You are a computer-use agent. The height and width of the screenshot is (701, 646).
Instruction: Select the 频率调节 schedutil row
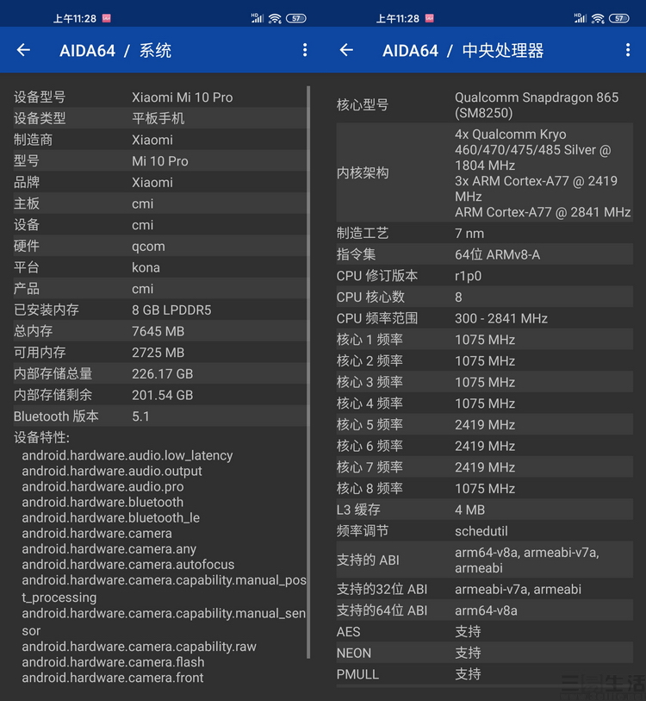tap(485, 531)
